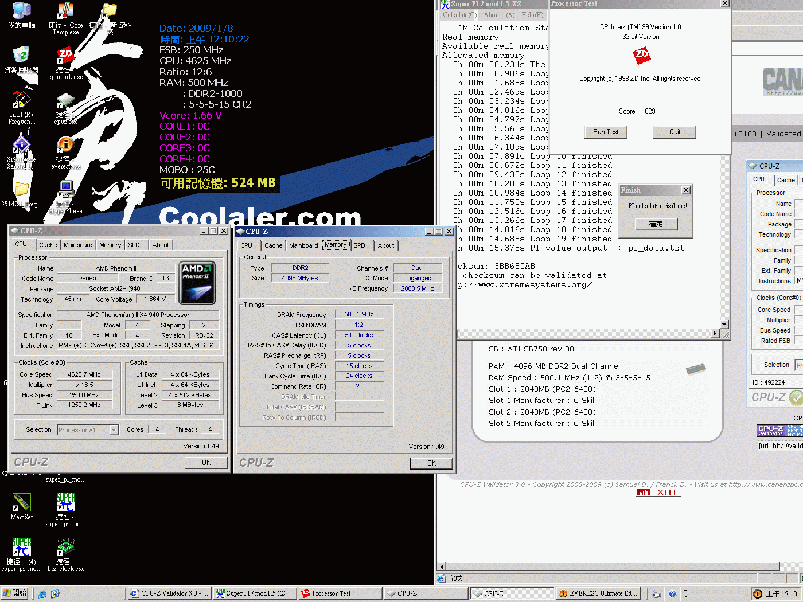This screenshot has width=803, height=602.
Task: Open the SiSoftware Sandra desktop icon
Action: [x=21, y=153]
